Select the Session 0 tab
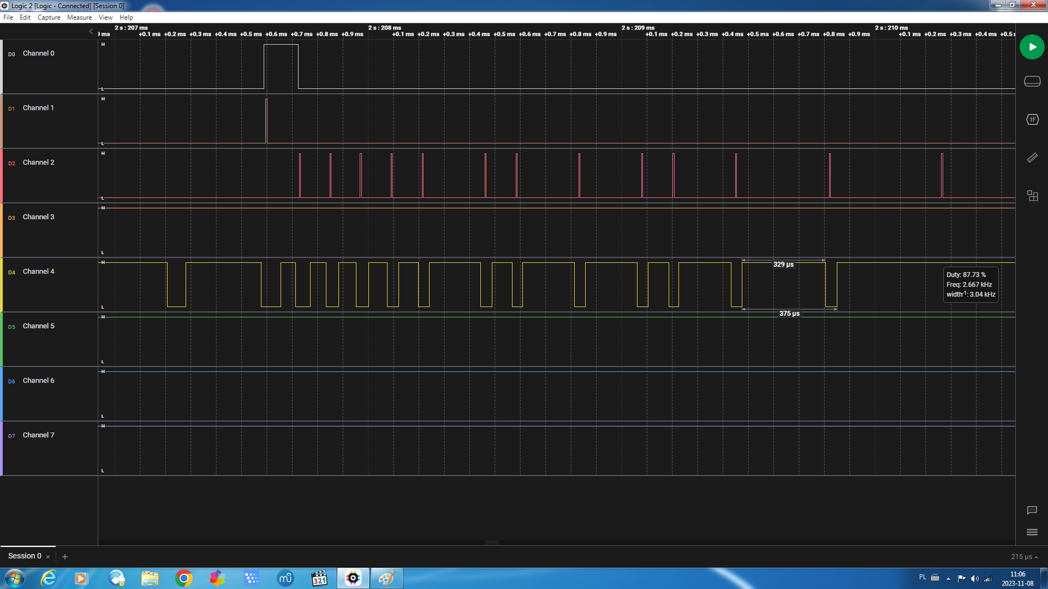 pyautogui.click(x=25, y=556)
